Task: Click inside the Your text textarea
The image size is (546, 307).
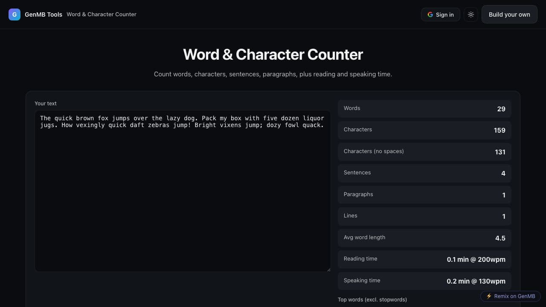Action: tap(183, 191)
